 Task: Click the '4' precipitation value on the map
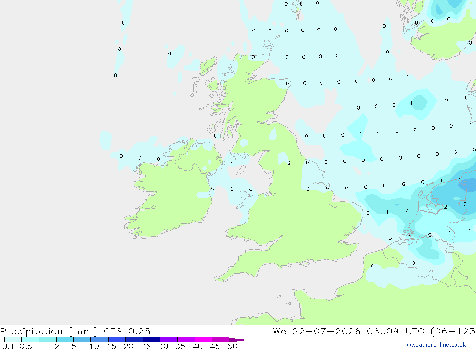click(460, 178)
